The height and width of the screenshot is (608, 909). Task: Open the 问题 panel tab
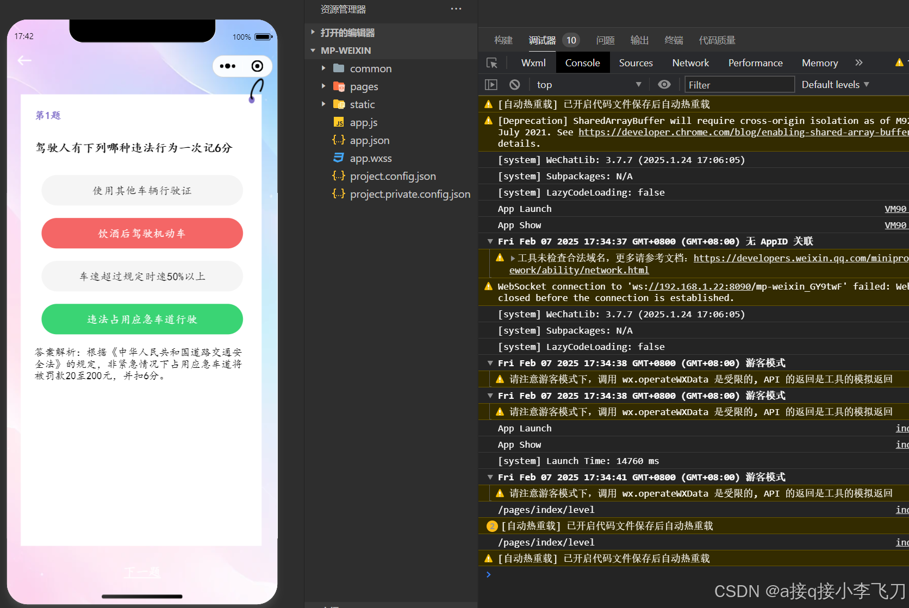click(605, 40)
